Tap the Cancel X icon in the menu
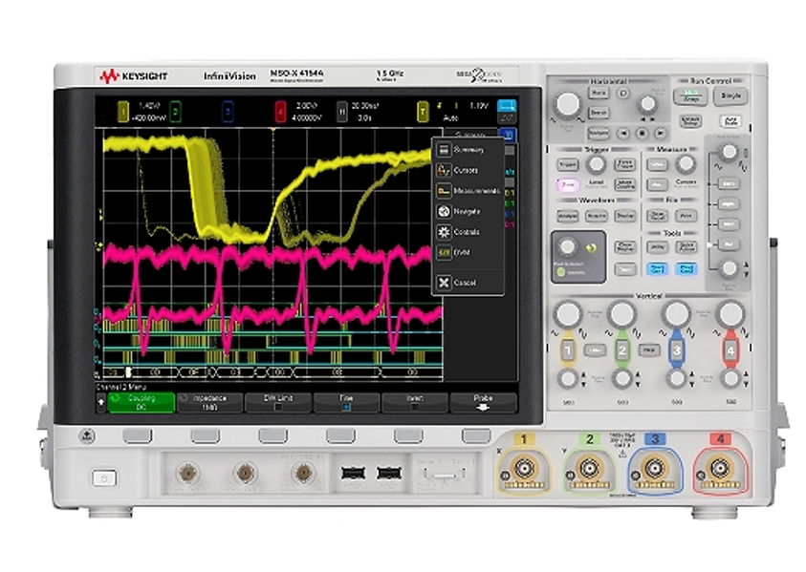Screen dimensions: 806x572 pyautogui.click(x=443, y=283)
